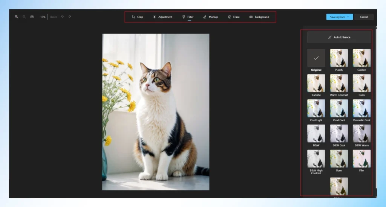Apply the B&W filter thumbnail
This screenshot has width=386, height=207.
(316, 134)
